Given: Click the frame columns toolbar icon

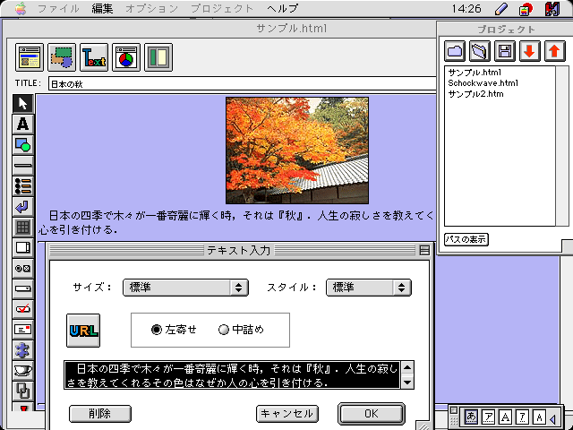Looking at the screenshot, I should [158, 57].
